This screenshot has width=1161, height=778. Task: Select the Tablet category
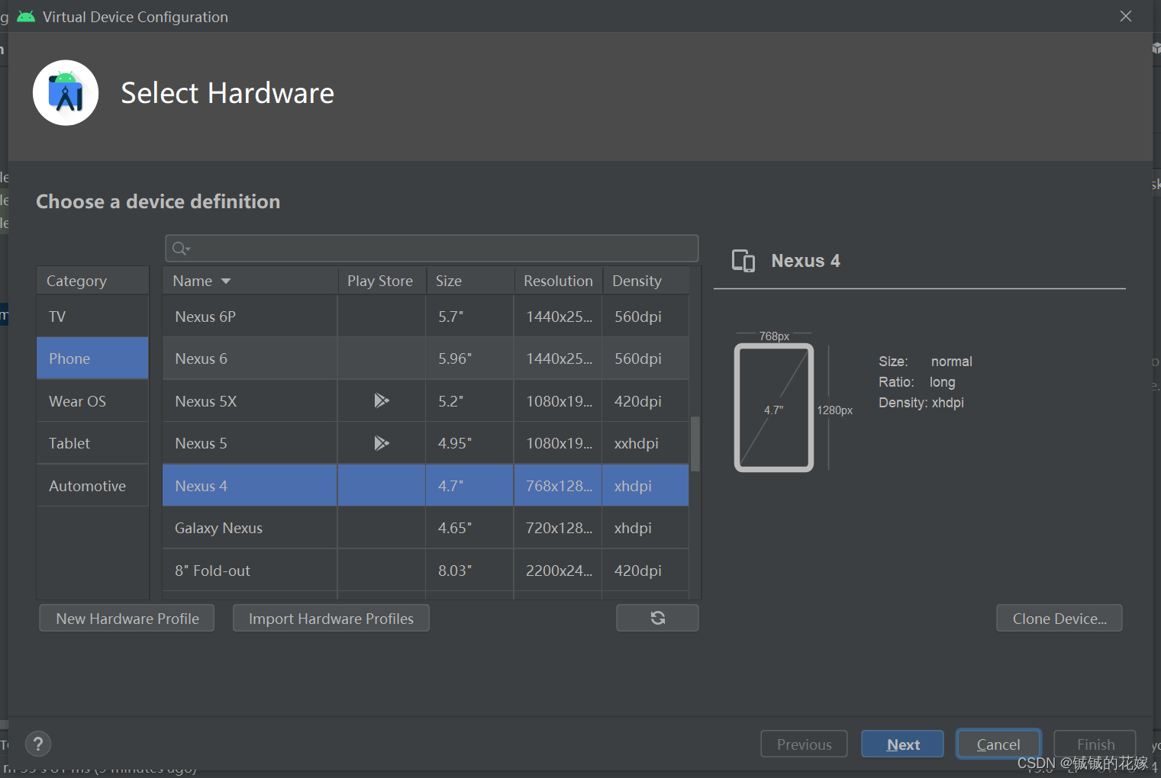tap(92, 443)
